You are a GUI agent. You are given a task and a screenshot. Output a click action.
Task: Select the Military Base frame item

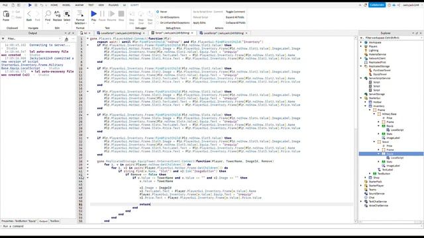pos(389,114)
